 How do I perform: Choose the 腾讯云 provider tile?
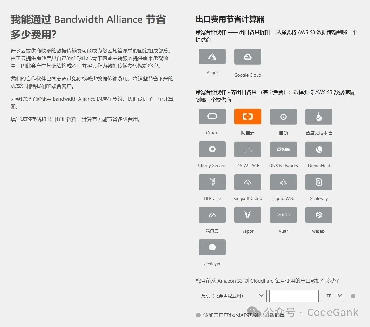tap(212, 215)
